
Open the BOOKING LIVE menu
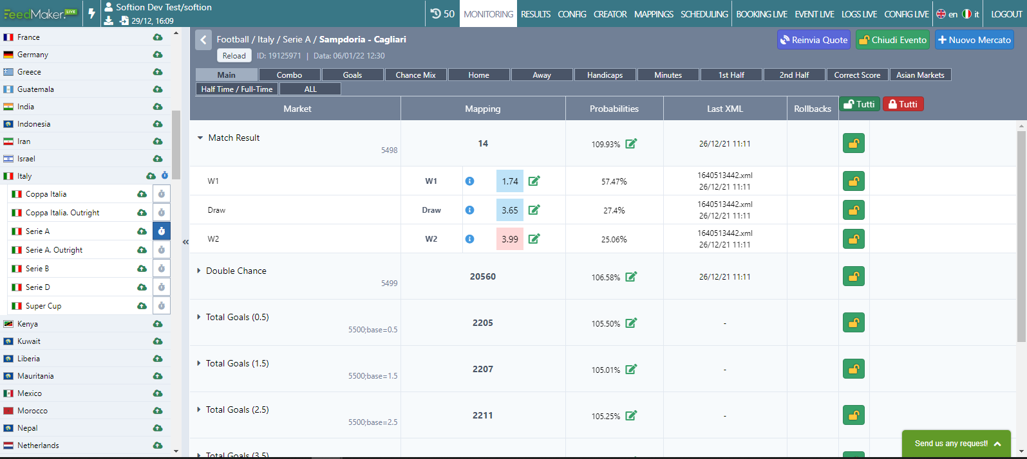pos(762,14)
